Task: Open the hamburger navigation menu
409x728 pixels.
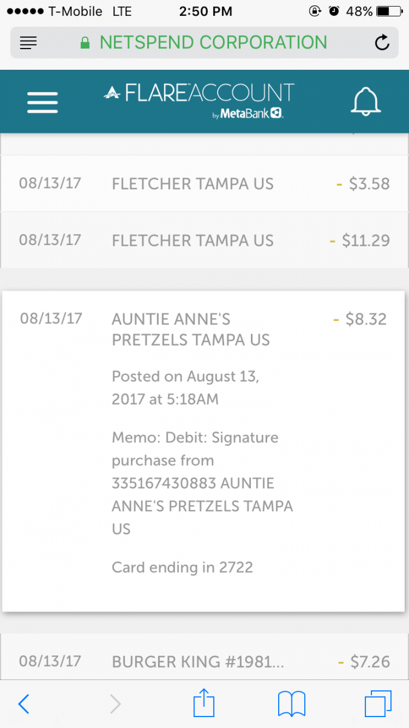Action: point(42,102)
